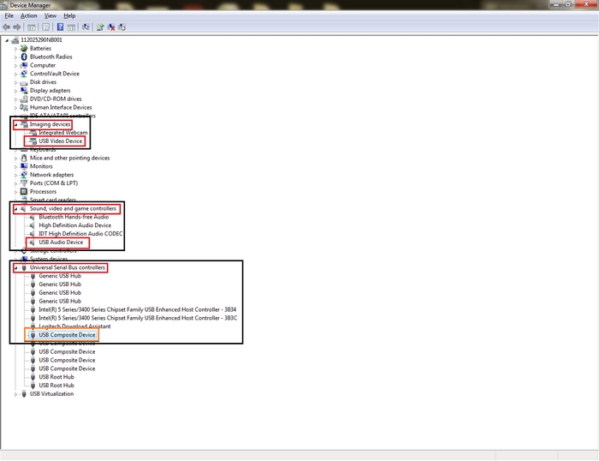Click the USB Virtualization label
The image size is (599, 461).
[x=51, y=393]
